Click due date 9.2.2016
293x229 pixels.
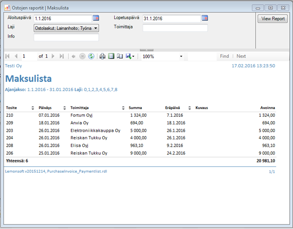[x=175, y=145]
